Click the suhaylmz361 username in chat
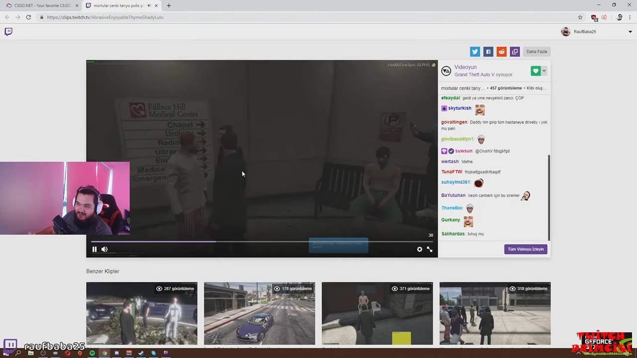Viewport: 637px width, 358px height. [x=455, y=182]
